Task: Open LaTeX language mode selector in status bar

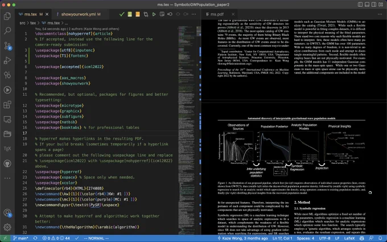Action: [349, 238]
